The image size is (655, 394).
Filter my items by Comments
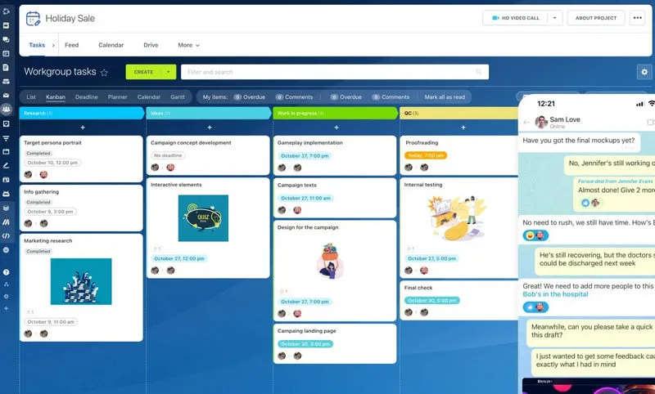pyautogui.click(x=295, y=97)
